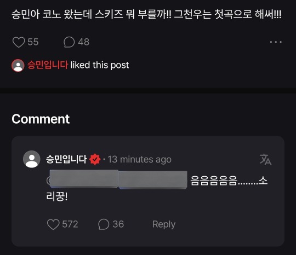Click the Reply button under the comment
This screenshot has height=255, width=296.
click(x=164, y=224)
